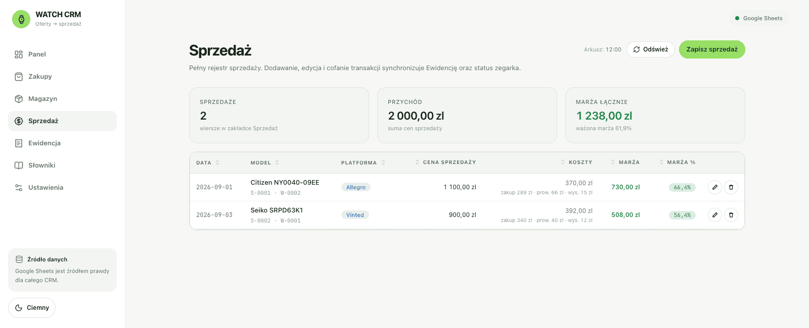Sort the table by Marża % column
The width and height of the screenshot is (809, 328).
coord(678,162)
